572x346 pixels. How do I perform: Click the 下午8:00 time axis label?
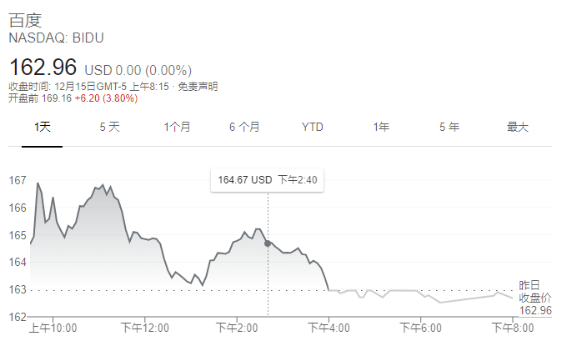[513, 328]
